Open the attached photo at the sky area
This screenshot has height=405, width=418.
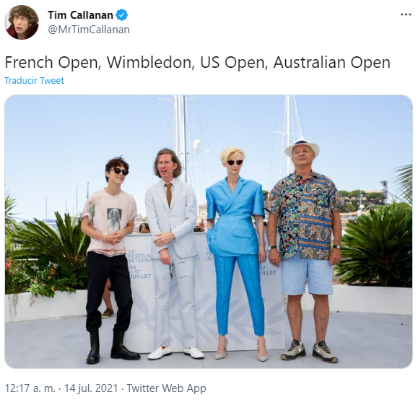click(x=80, y=134)
